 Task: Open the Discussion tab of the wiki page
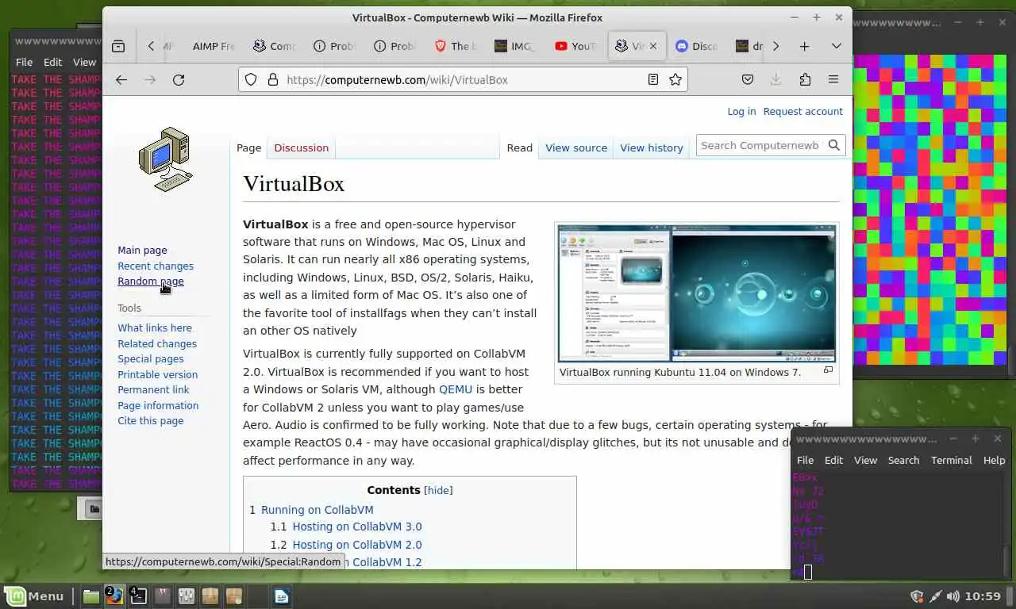point(301,147)
